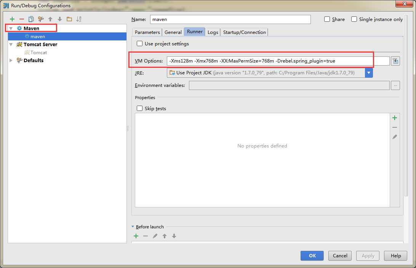Click into the Name input field

coord(230,19)
